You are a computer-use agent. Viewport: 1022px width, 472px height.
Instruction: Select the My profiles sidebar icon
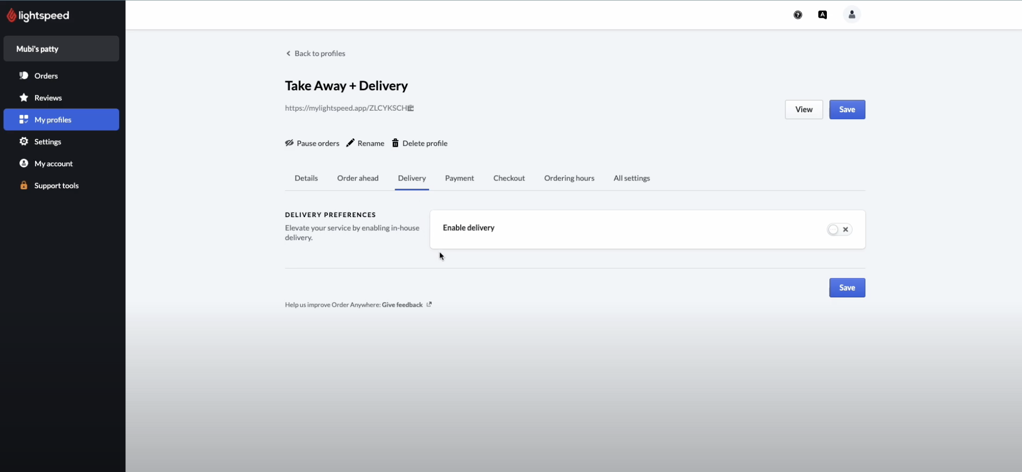[x=24, y=120]
